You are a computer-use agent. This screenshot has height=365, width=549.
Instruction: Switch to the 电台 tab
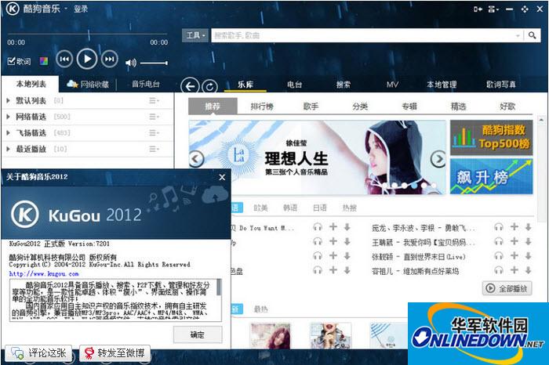[x=294, y=85]
